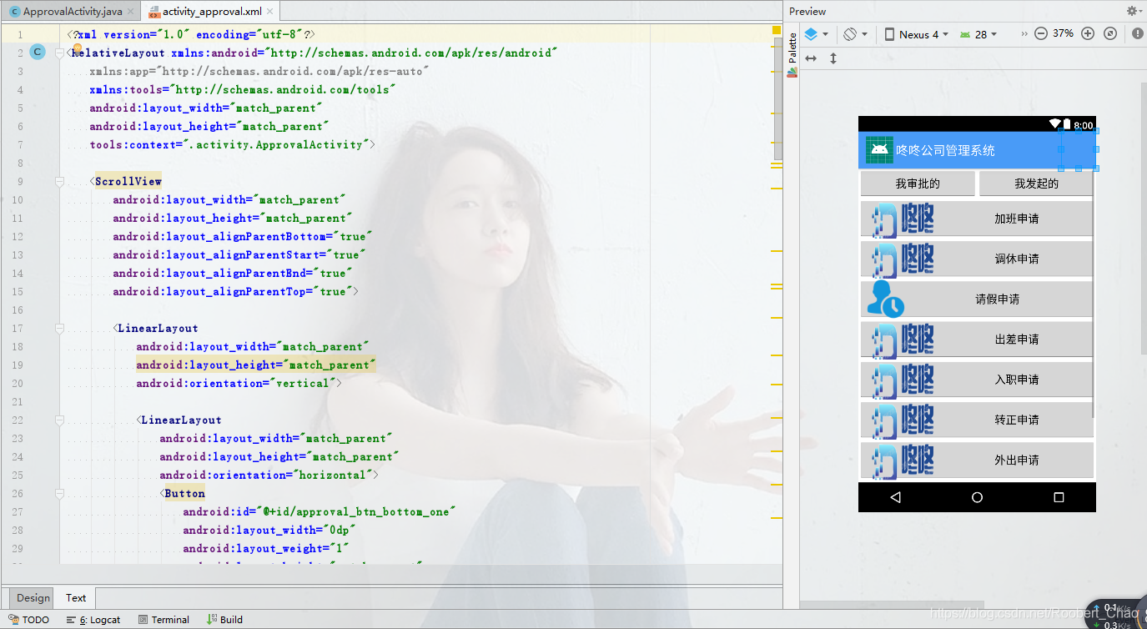Click the 咚咚公司管理系统 title in preview
Viewport: 1147px width, 629px height.
(945, 150)
